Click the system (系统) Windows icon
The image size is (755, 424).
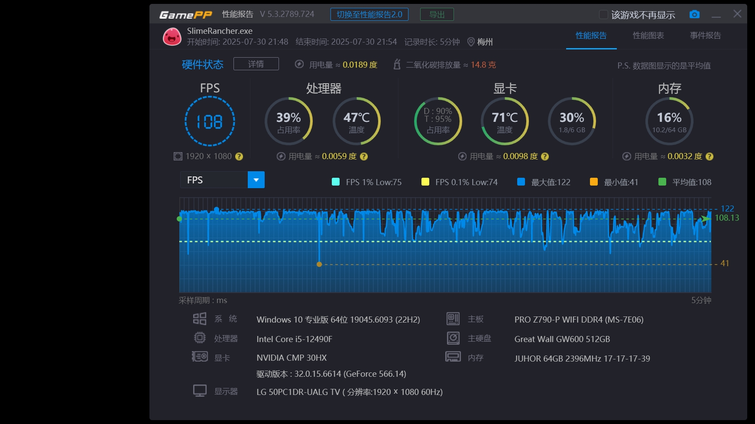(200, 319)
